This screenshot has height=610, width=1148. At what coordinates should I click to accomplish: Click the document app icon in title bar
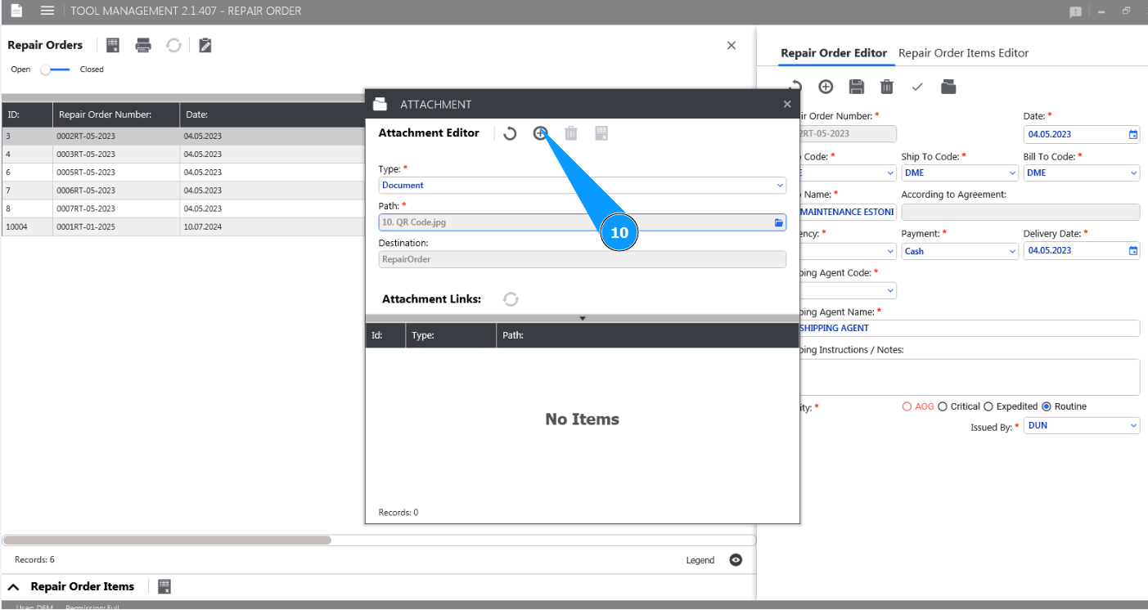[16, 11]
